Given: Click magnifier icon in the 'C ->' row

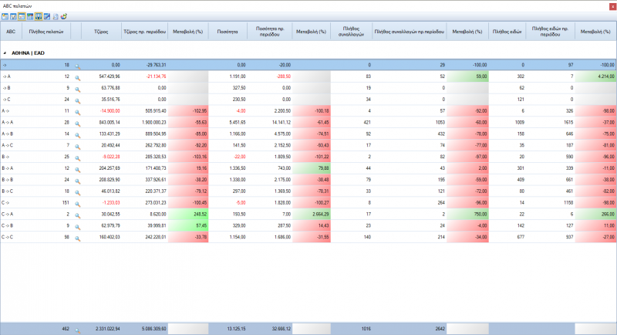Looking at the screenshot, I should [78, 205].
